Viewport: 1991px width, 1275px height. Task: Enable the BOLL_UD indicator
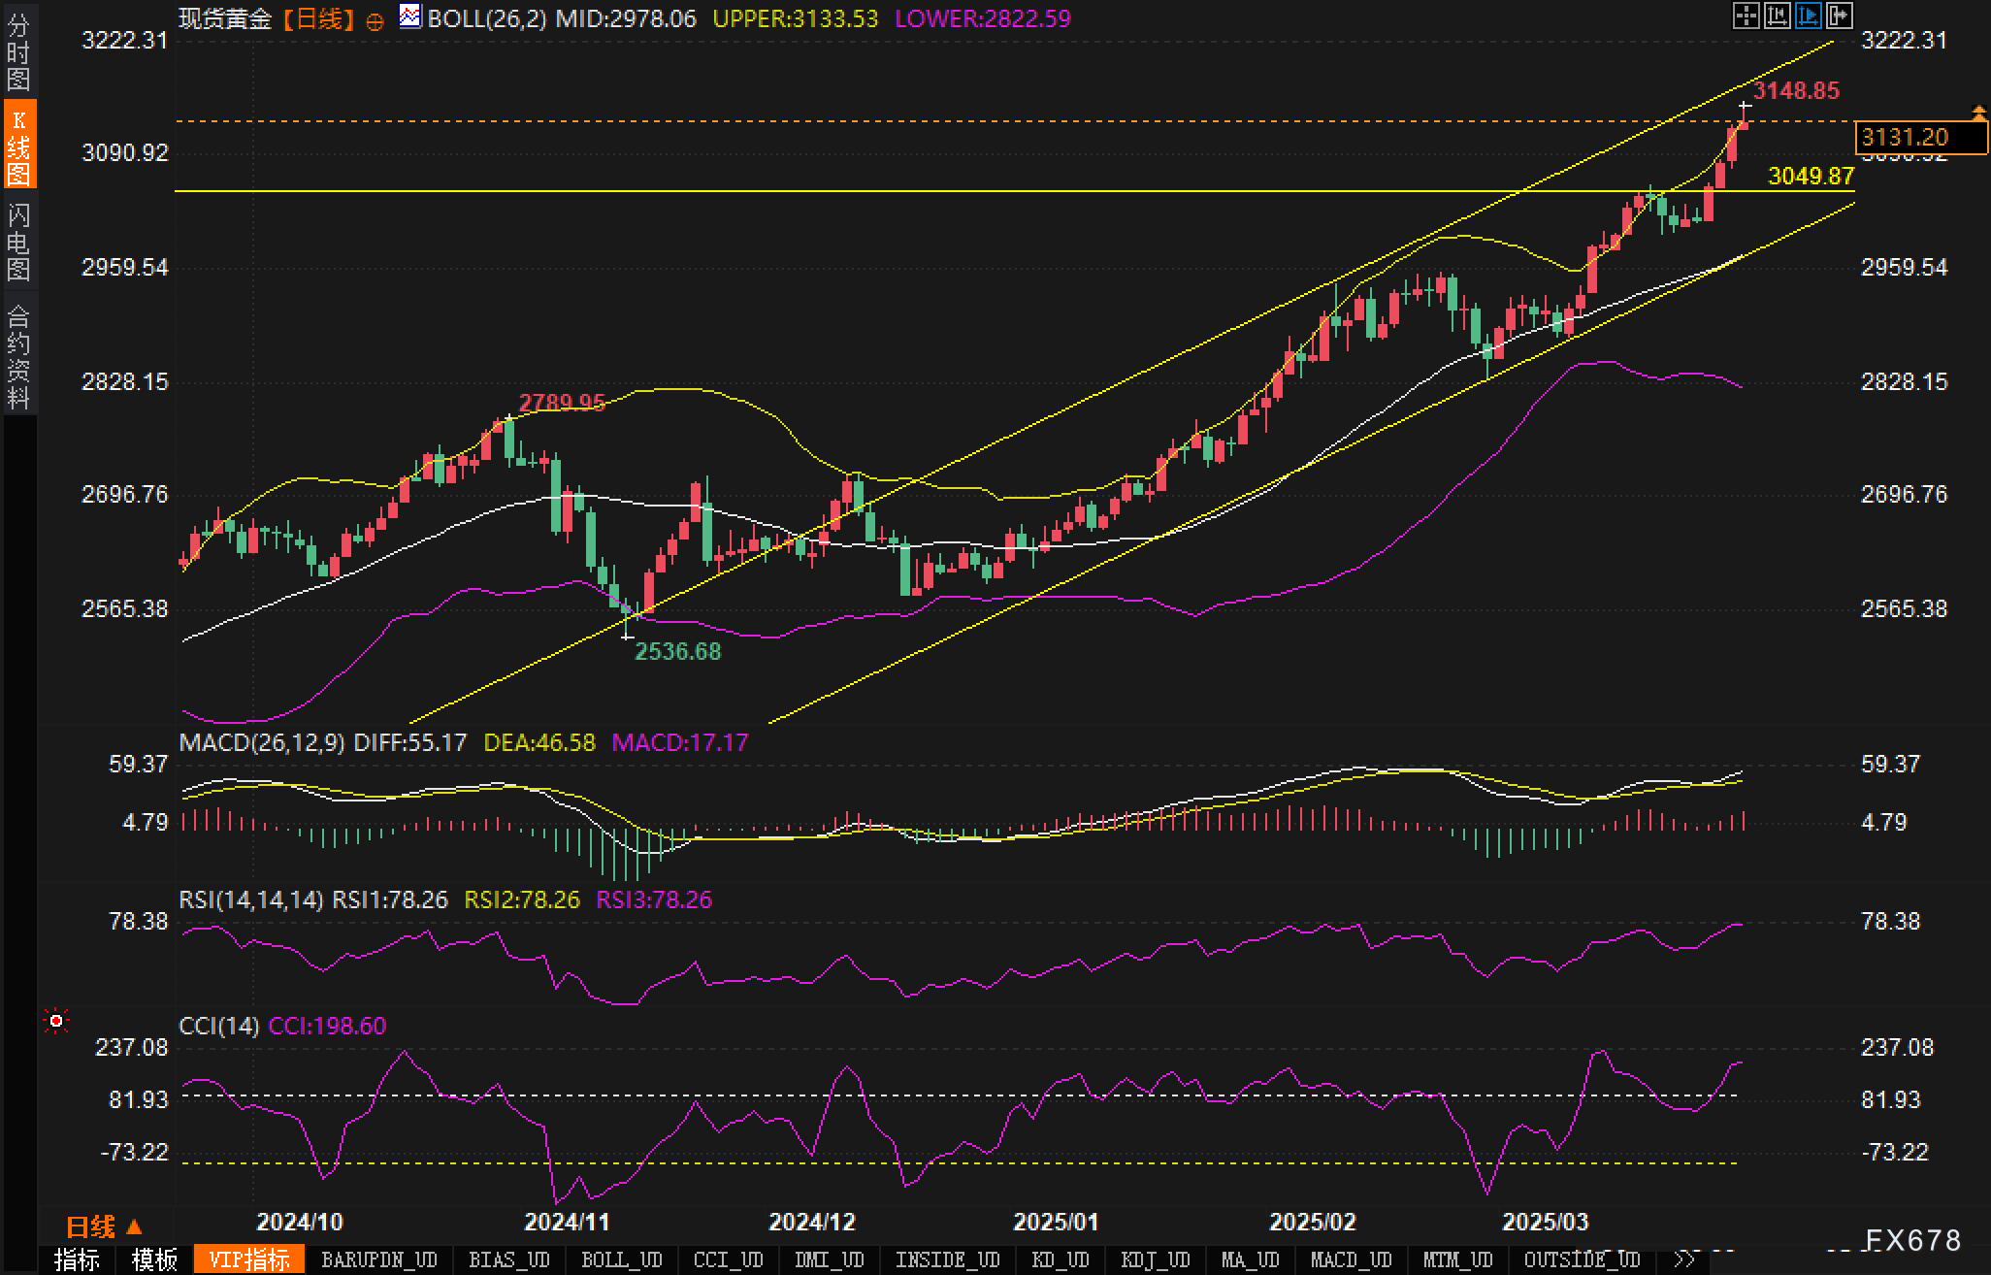pyautogui.click(x=621, y=1259)
